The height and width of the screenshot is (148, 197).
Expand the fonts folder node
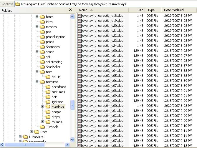(37, 17)
